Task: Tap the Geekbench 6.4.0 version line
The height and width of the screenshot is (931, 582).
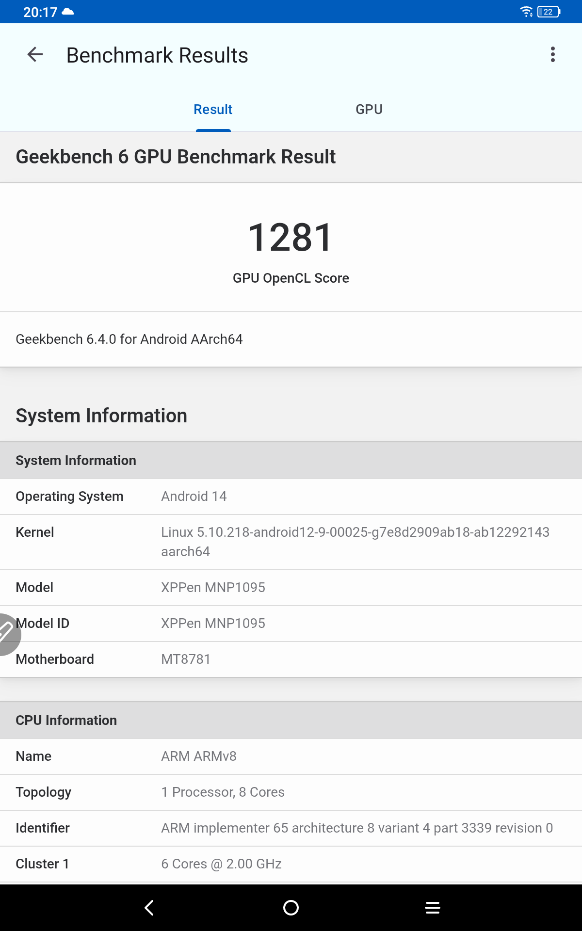Action: coord(129,339)
